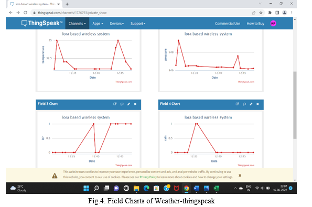Open taskbar Search

96,188
